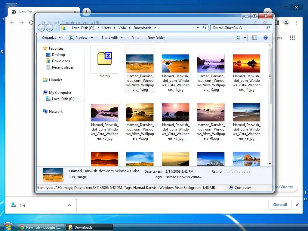Open address bar history dropdown arrow
This screenshot has width=308, height=231.
(x=198, y=28)
